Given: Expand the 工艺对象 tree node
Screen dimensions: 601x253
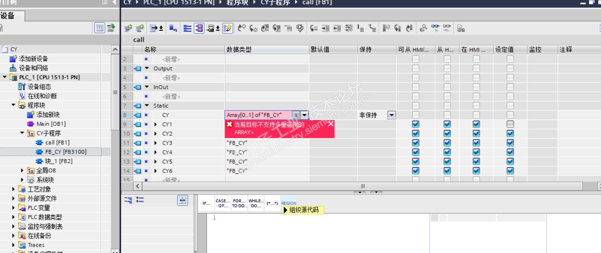Looking at the screenshot, I should (14, 189).
